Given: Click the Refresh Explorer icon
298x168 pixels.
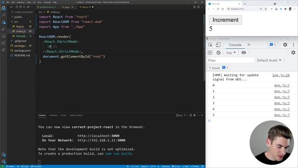Looking at the screenshot, I should point(24,7).
